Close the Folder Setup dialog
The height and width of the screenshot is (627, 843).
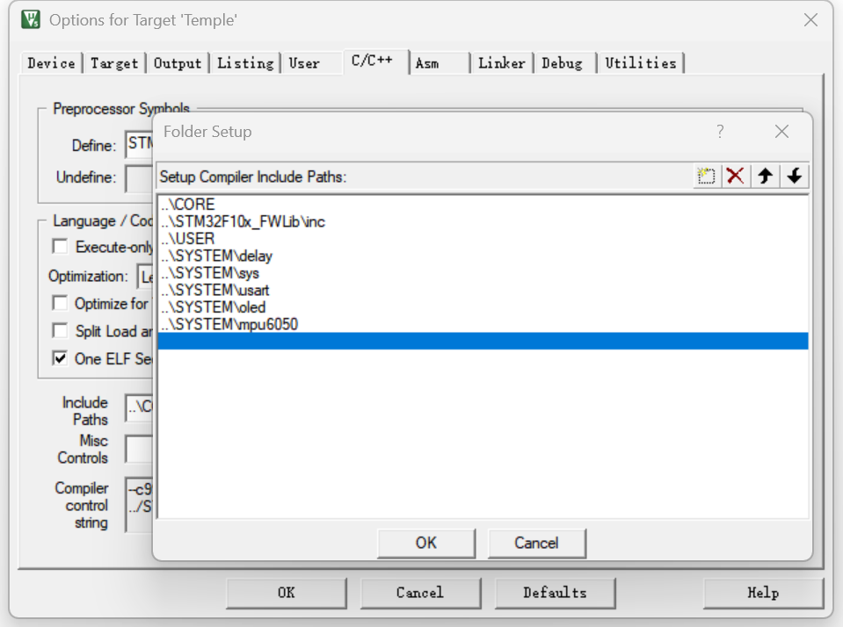coord(781,132)
